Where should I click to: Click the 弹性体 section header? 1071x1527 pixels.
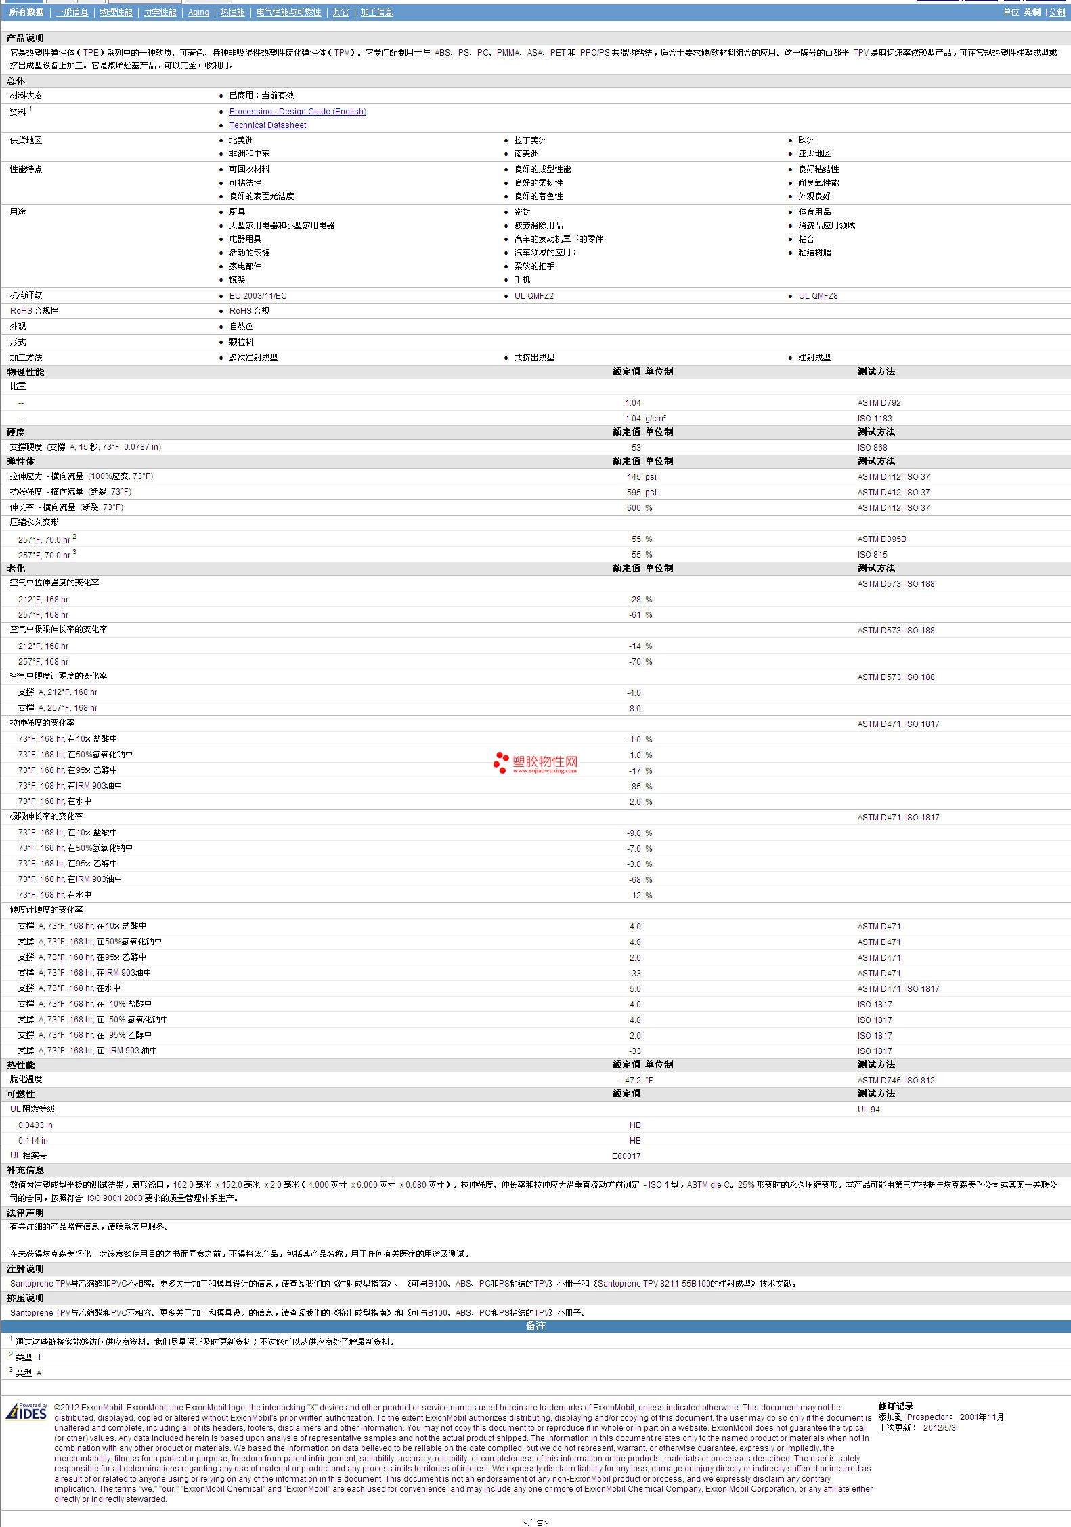[20, 461]
